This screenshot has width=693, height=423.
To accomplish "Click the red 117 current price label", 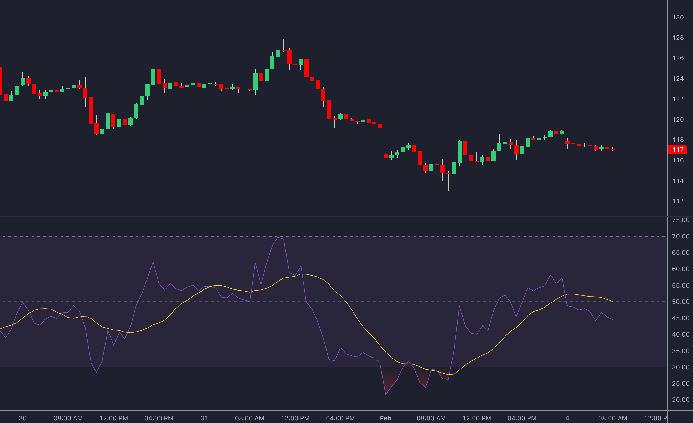I will click(x=677, y=150).
